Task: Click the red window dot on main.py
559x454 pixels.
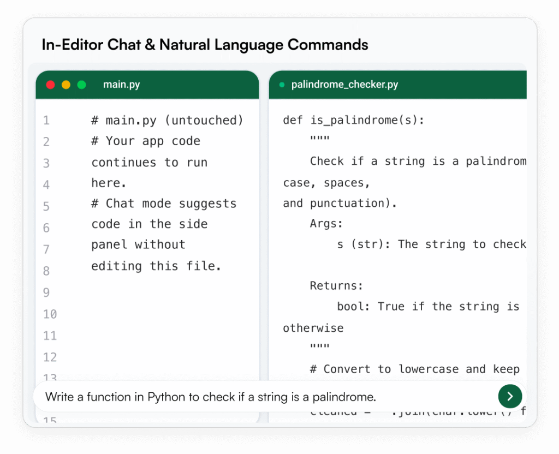Action: (51, 85)
